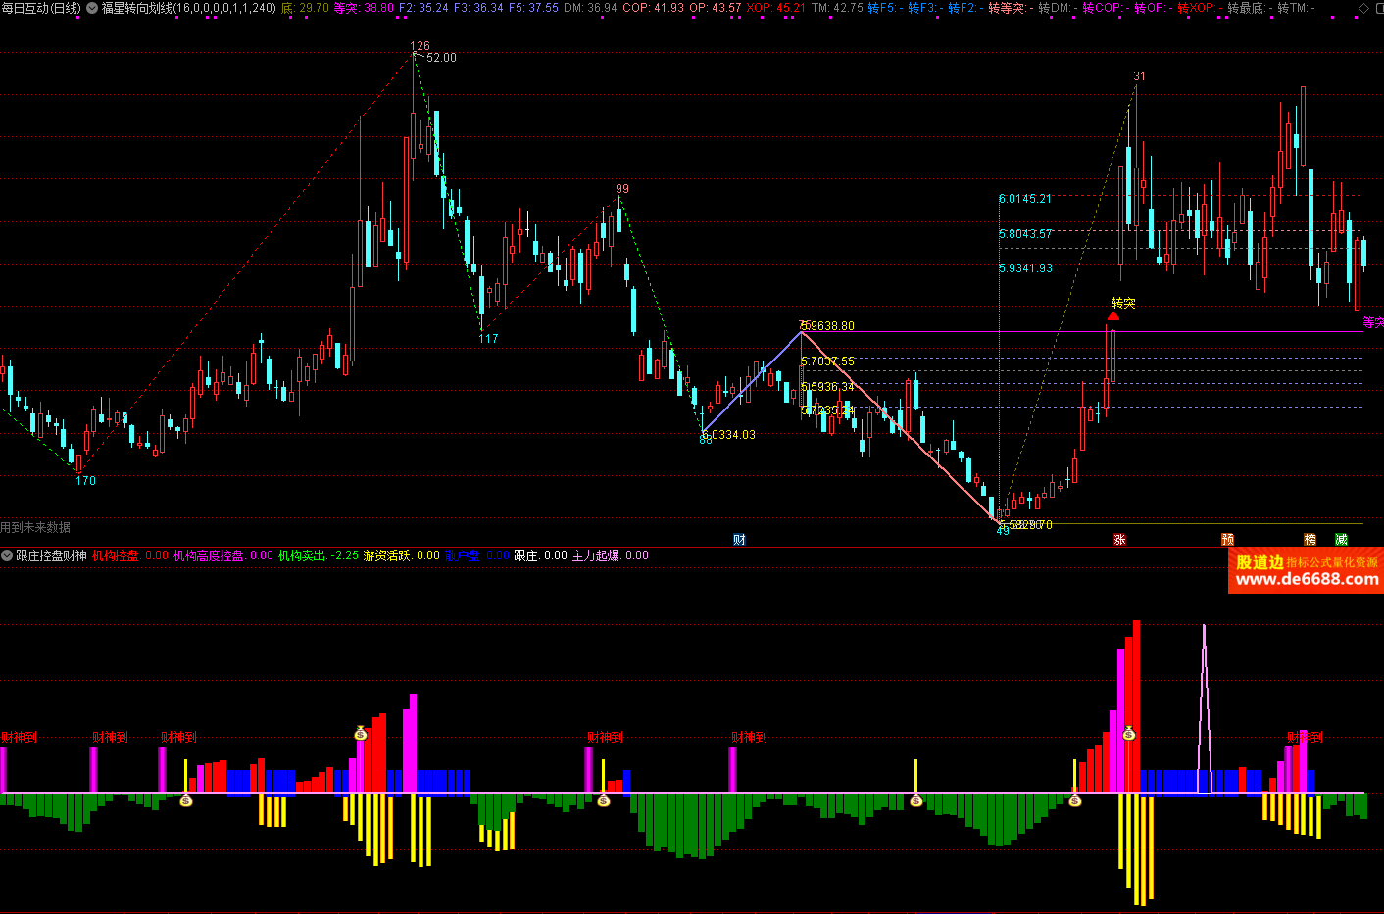Click the 170 low-point marker label

86,481
